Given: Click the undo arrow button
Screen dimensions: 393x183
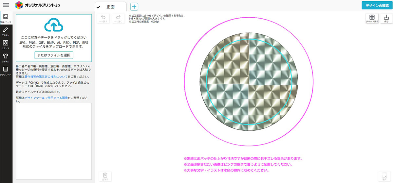Looking at the screenshot, I should (103, 19).
